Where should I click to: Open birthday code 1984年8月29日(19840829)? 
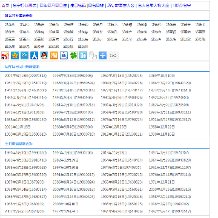170,160
